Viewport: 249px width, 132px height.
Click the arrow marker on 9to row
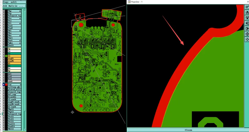pyautogui.click(x=20, y=18)
